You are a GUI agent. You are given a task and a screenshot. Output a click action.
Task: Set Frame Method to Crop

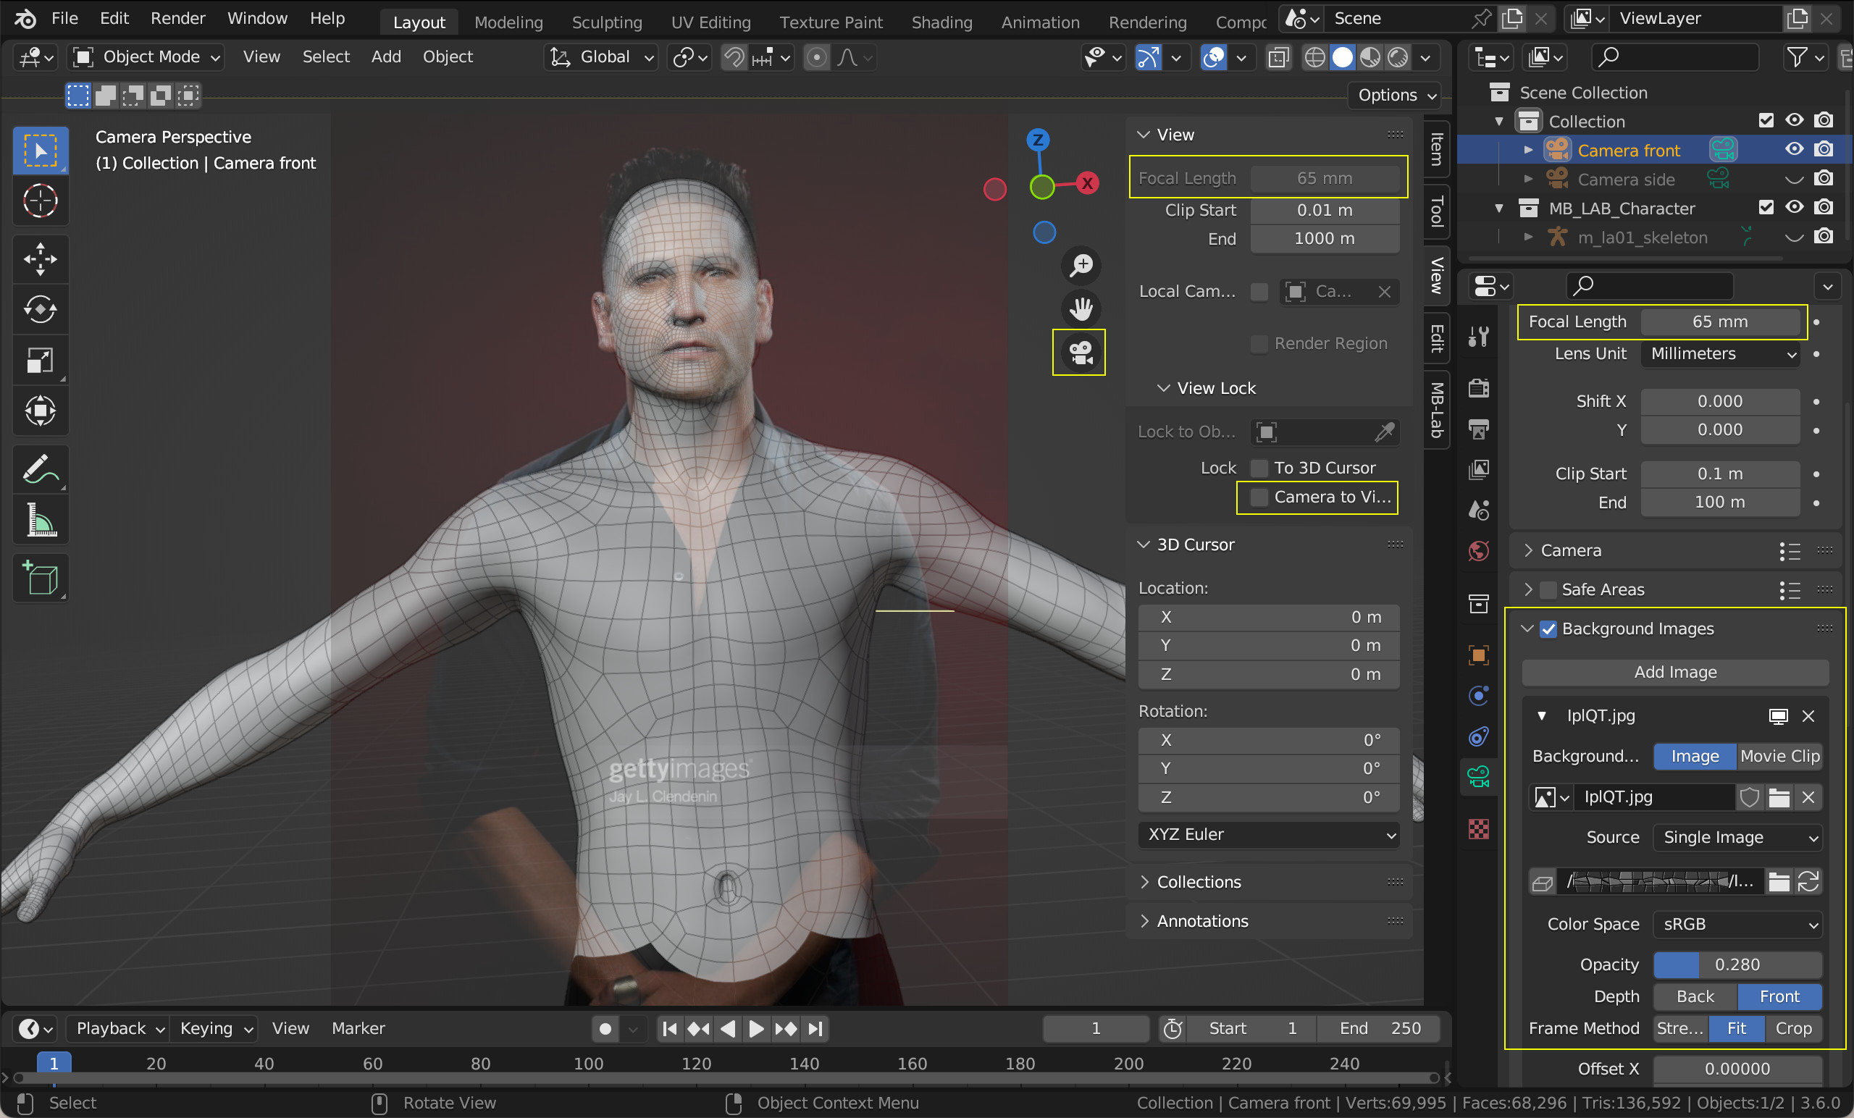1793,1028
